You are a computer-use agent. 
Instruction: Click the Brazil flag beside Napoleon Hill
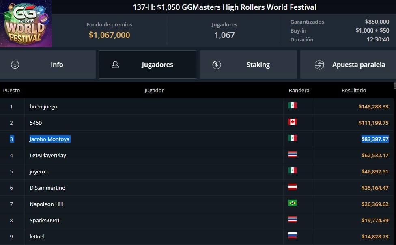pos(293,203)
